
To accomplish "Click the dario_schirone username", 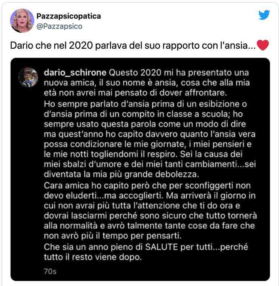I will (75, 72).
